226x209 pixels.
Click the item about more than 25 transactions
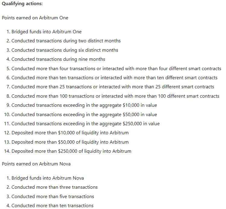pyautogui.click(x=112, y=87)
